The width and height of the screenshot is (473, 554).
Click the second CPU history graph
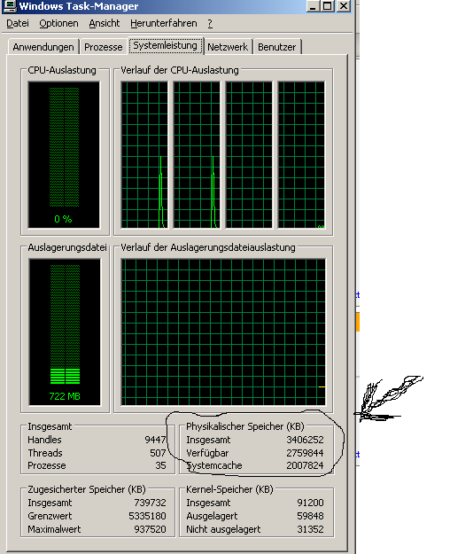pyautogui.click(x=197, y=155)
